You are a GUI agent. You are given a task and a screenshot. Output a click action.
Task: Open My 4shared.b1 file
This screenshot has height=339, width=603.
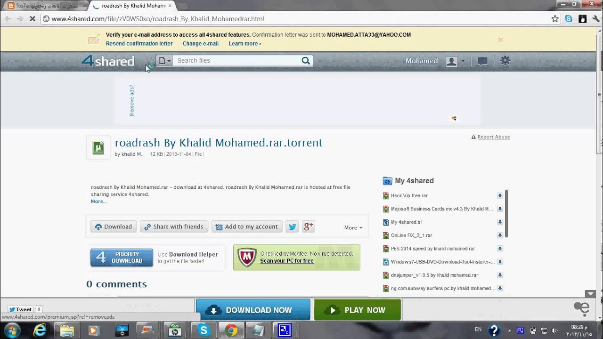click(x=407, y=222)
